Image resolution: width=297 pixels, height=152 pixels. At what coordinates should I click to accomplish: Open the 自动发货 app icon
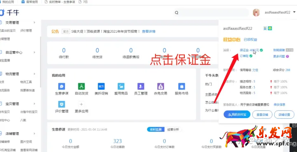(x=81, y=86)
